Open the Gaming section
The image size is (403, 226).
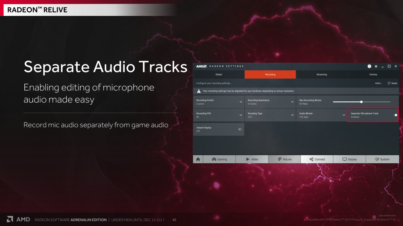coord(219,159)
